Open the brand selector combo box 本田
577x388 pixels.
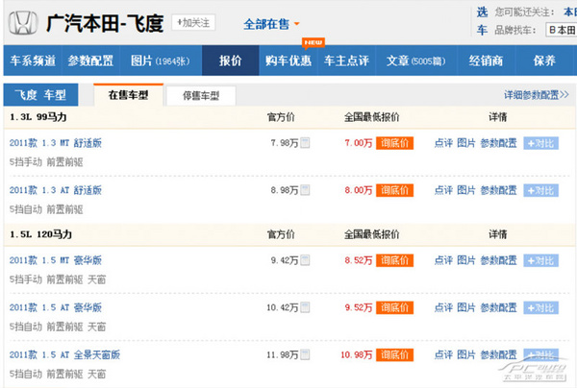560,30
